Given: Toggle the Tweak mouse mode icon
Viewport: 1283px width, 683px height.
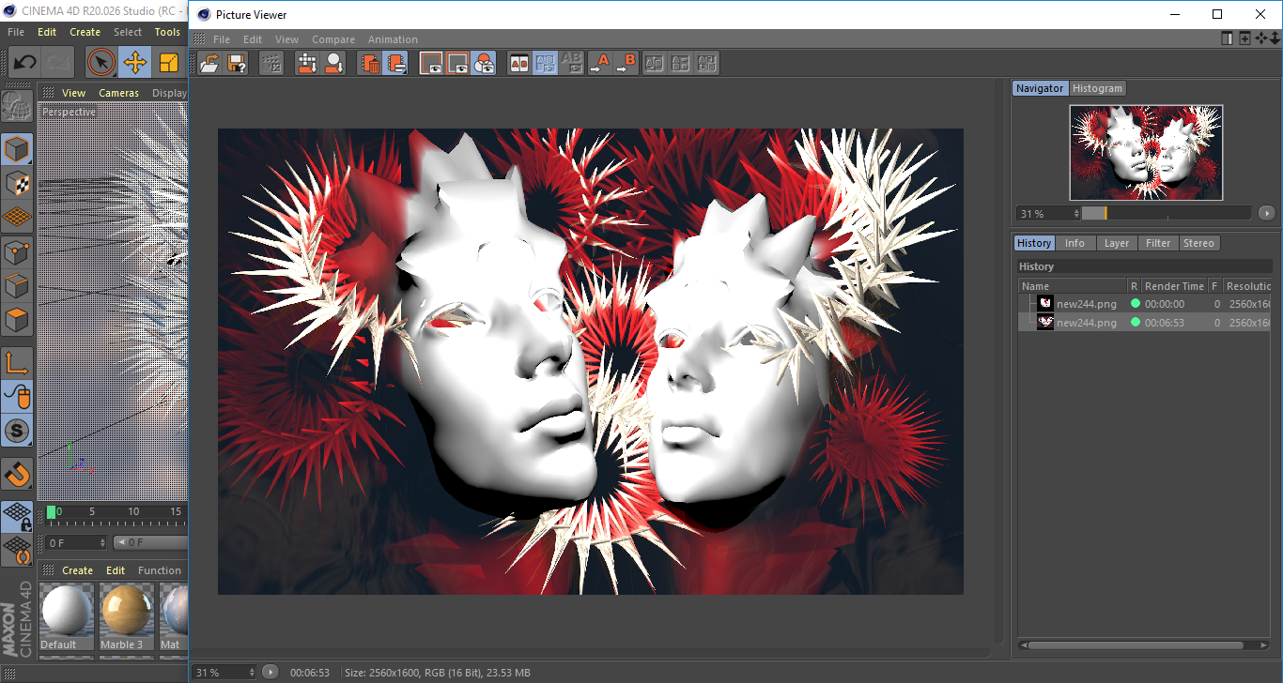Looking at the screenshot, I should click(17, 397).
